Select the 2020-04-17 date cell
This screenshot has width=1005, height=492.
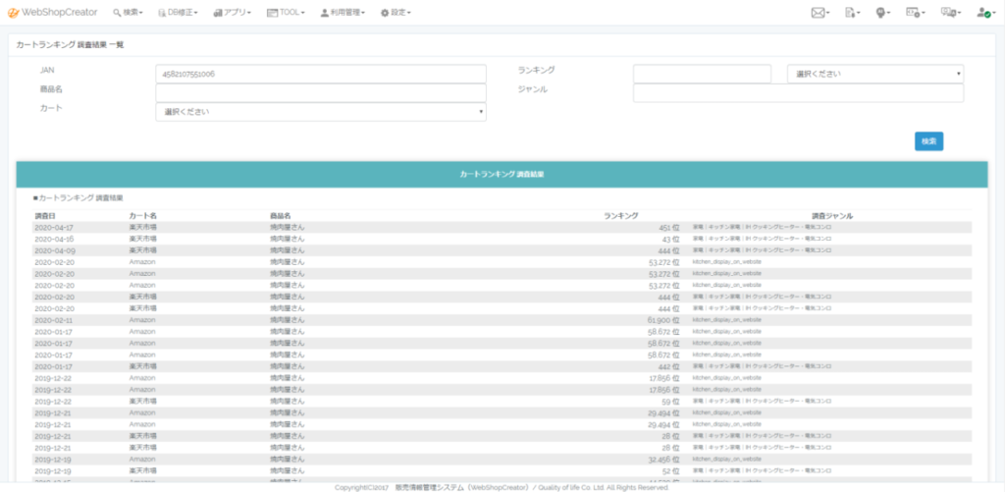pos(55,227)
